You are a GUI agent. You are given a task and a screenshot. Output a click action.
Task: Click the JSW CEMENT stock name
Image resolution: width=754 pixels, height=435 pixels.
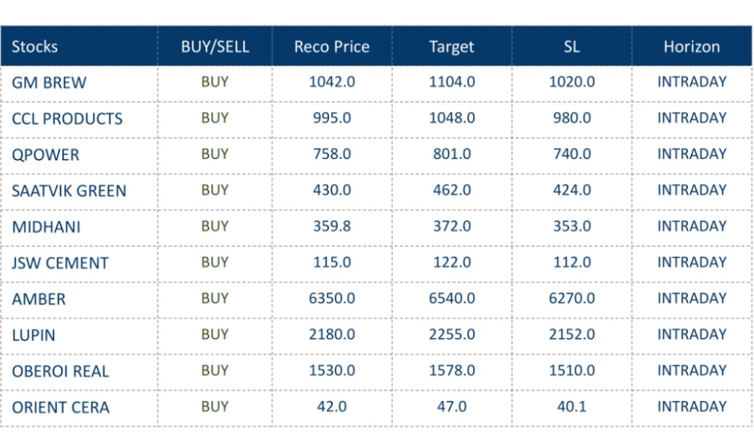point(60,263)
